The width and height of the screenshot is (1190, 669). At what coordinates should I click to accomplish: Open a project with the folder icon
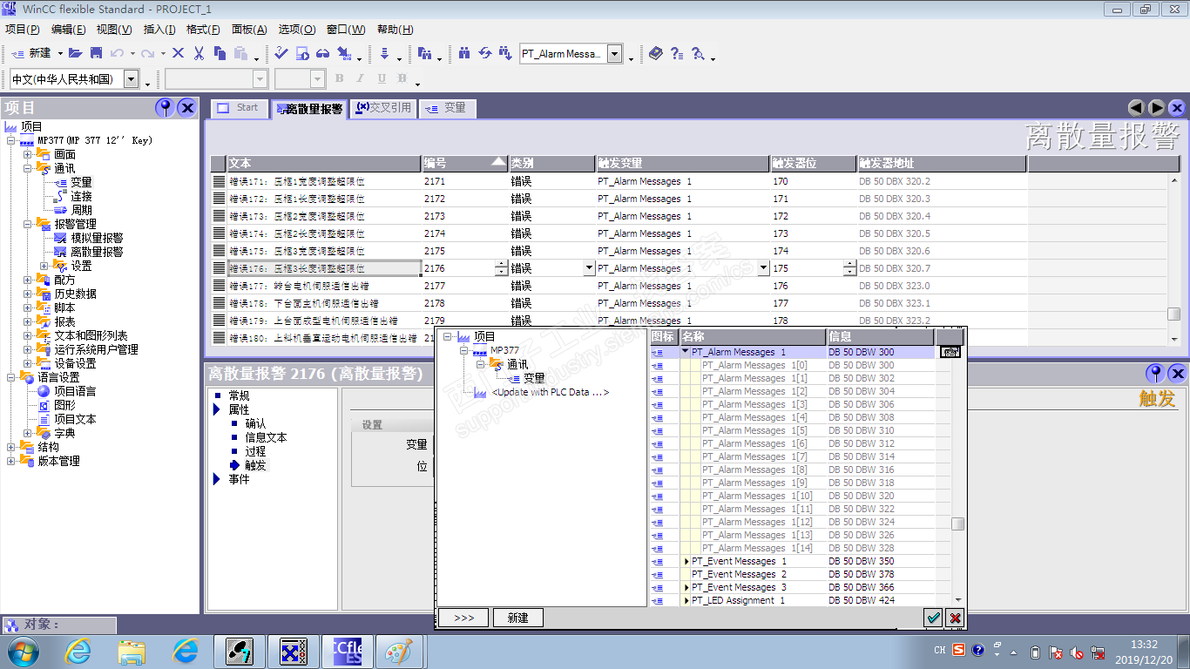point(75,53)
